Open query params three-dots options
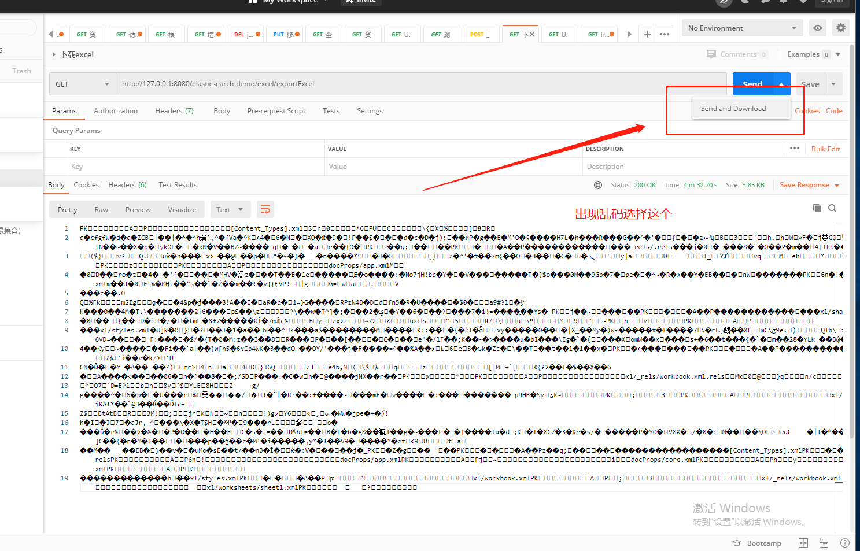The height and width of the screenshot is (551, 860). (x=795, y=149)
